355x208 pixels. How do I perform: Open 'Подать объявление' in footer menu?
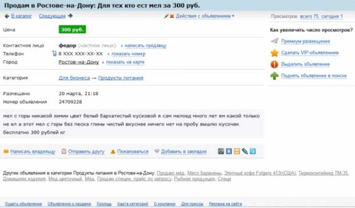coord(23,203)
